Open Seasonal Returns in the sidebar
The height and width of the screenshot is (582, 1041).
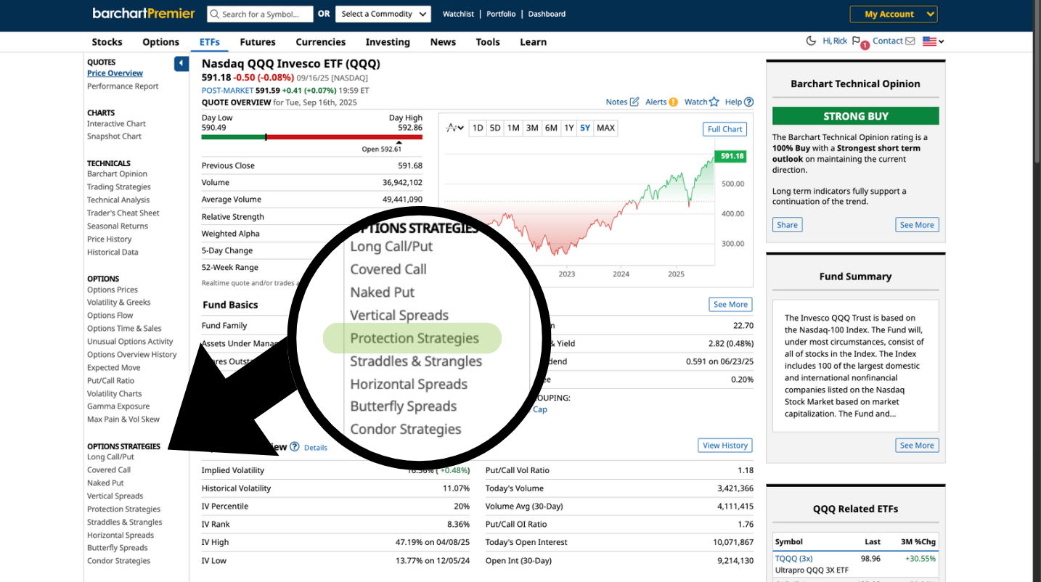(118, 226)
